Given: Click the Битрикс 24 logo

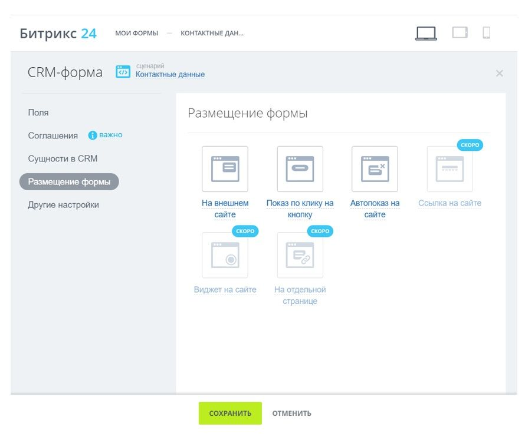Looking at the screenshot, I should [58, 34].
